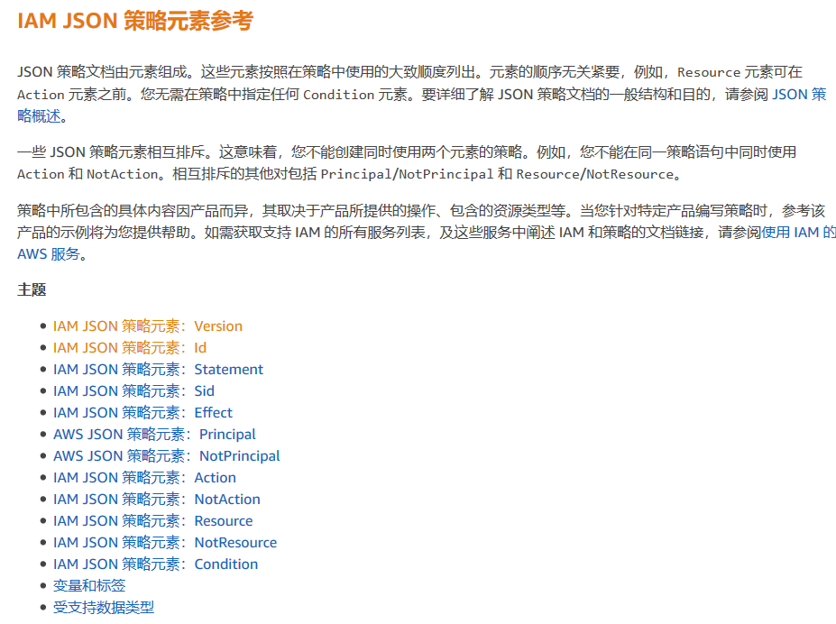Open the '受支持数据类型' topic link
Image resolution: width=836 pixels, height=624 pixels.
click(x=104, y=608)
